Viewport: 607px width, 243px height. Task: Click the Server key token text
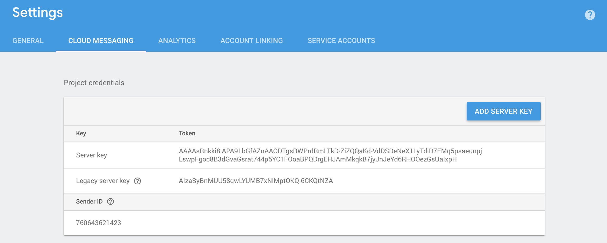[330, 155]
